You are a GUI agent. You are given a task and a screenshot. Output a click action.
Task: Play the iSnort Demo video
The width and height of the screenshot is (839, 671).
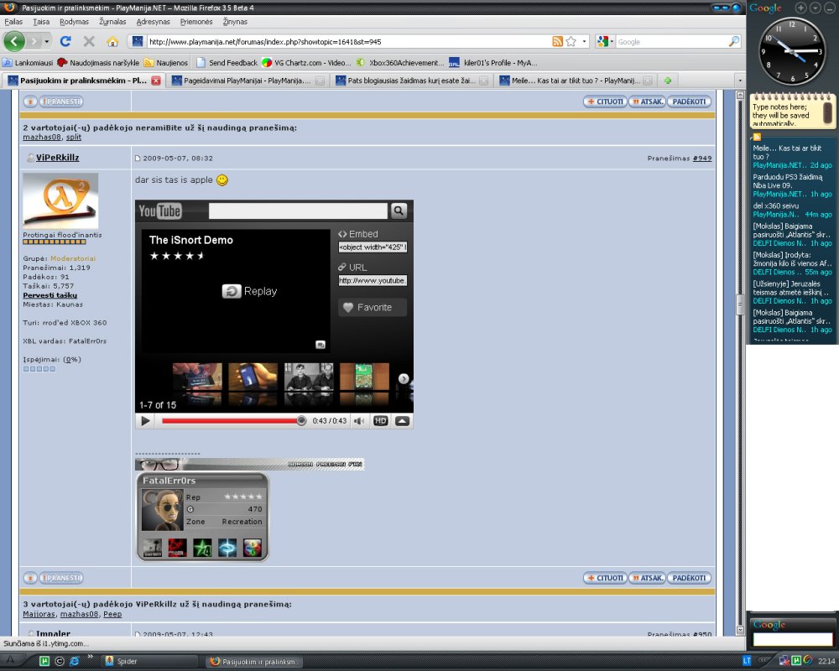(x=145, y=420)
